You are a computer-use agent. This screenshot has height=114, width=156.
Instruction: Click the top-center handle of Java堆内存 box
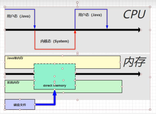(62, 56)
